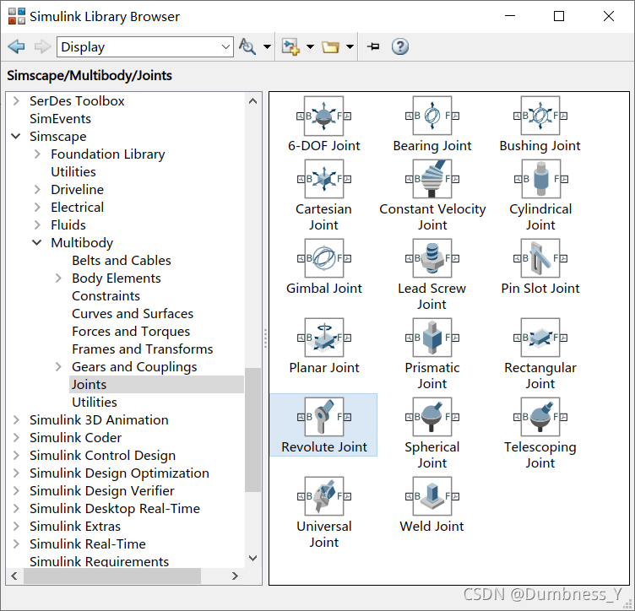Select the Revolute Joint block icon

[x=323, y=417]
